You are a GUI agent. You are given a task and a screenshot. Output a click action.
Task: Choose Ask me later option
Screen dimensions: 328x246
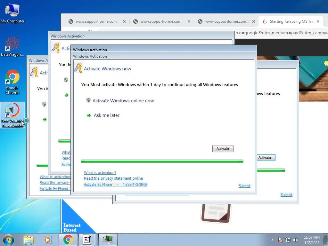[x=106, y=115]
